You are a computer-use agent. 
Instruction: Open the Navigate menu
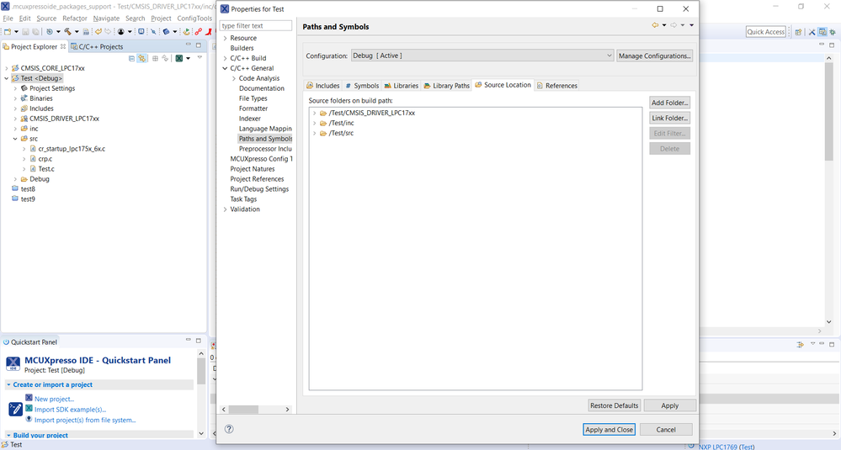(106, 19)
